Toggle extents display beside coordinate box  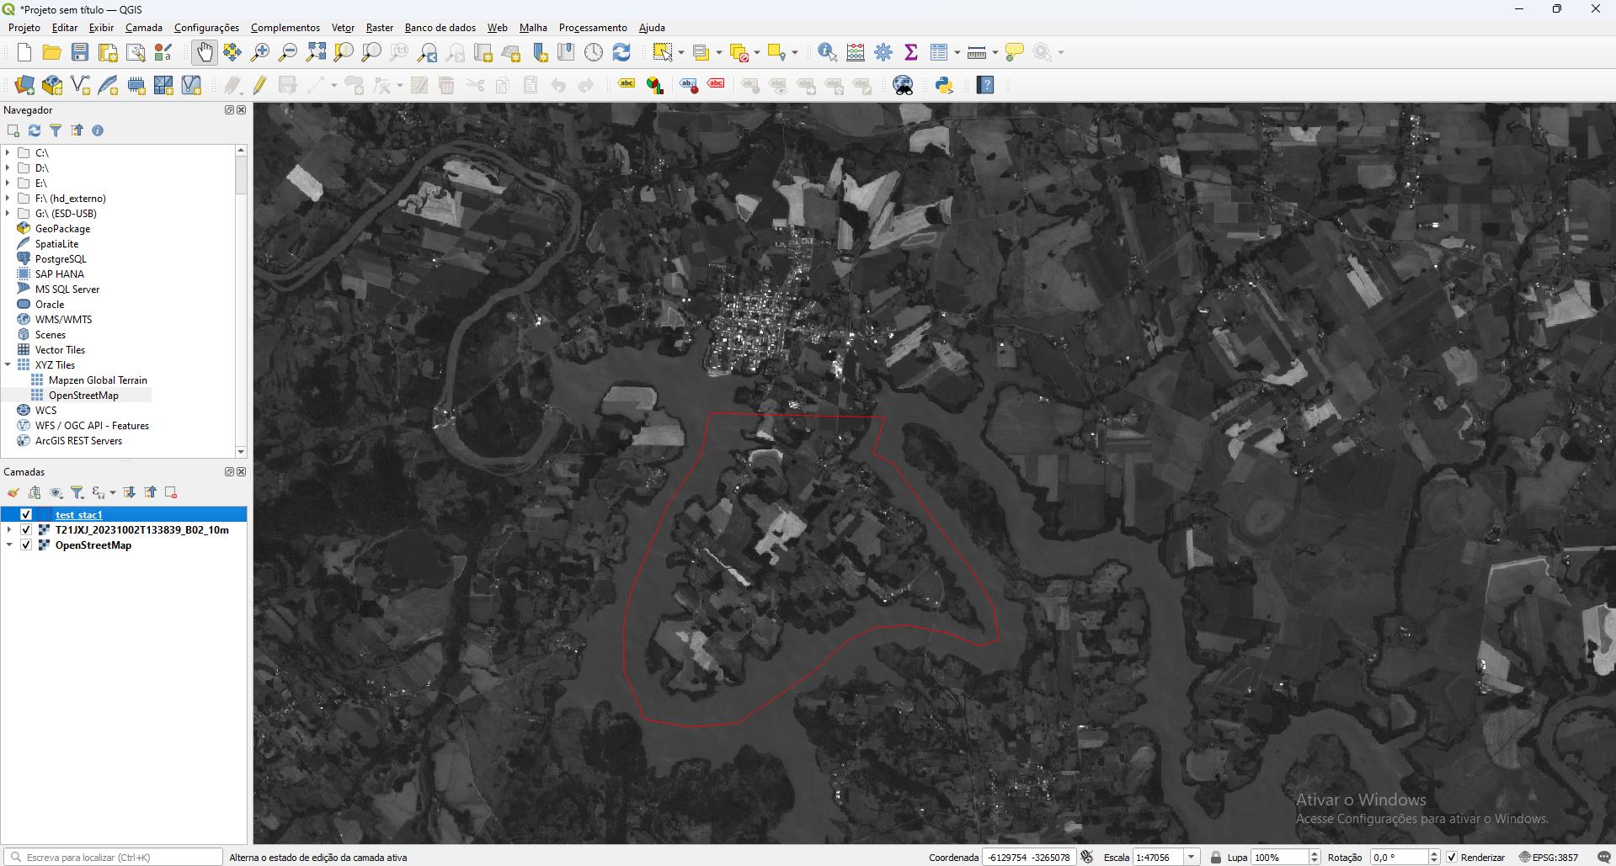pos(1086,857)
